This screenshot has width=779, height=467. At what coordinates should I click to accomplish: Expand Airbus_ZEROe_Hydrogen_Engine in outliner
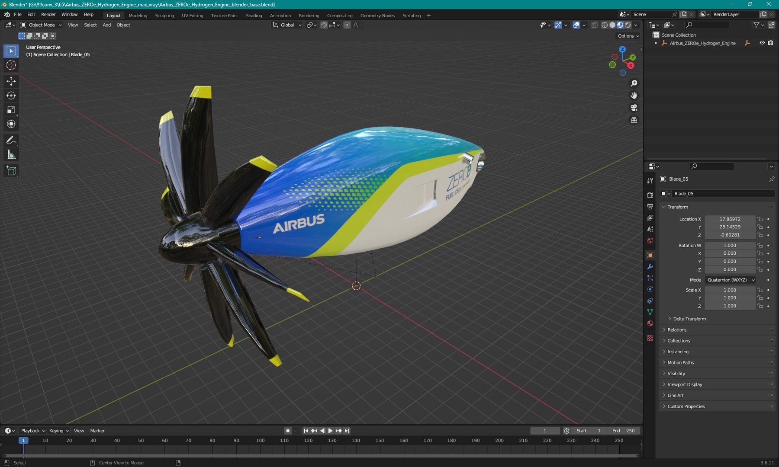(x=656, y=43)
